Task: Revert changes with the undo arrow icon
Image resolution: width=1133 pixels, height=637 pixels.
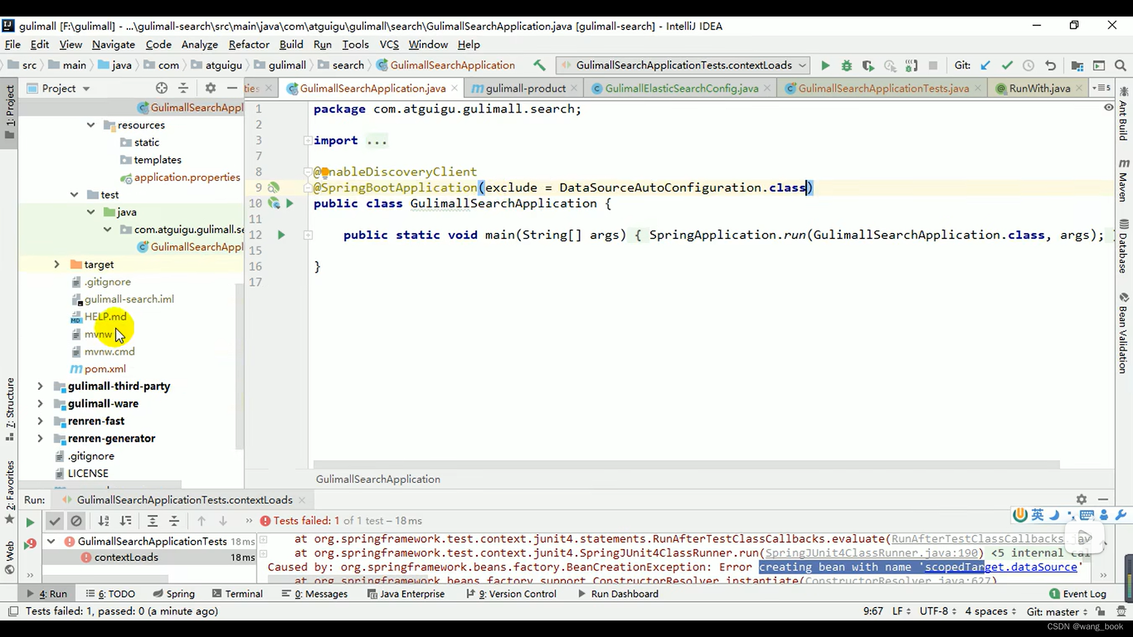Action: pyautogui.click(x=1050, y=65)
